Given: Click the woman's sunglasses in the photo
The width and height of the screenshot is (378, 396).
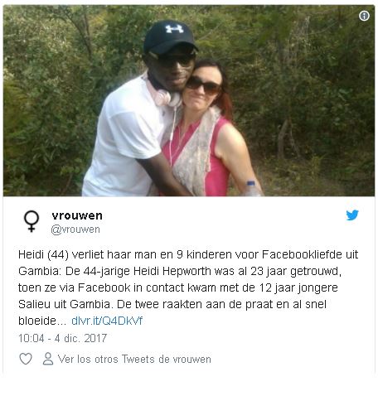Looking at the screenshot, I should tap(203, 85).
